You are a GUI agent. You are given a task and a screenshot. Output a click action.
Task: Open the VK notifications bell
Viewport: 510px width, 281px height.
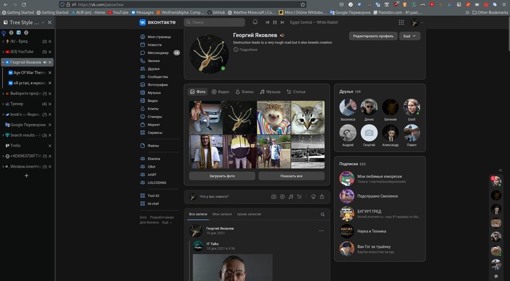pyautogui.click(x=255, y=22)
